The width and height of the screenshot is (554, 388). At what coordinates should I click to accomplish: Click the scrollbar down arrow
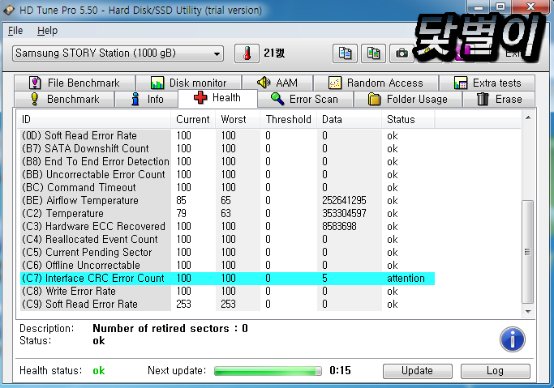[x=528, y=312]
